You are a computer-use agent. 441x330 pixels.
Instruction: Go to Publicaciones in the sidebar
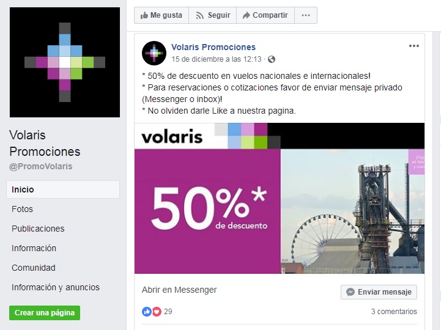(x=38, y=229)
